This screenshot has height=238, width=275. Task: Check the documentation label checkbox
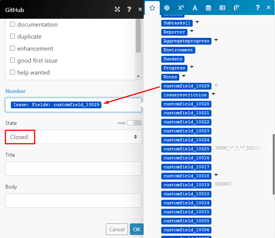(x=13, y=24)
